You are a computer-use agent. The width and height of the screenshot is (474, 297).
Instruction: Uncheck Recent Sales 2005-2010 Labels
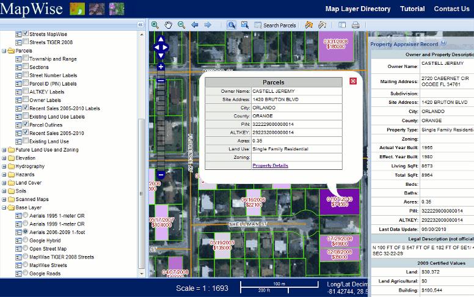point(26,108)
